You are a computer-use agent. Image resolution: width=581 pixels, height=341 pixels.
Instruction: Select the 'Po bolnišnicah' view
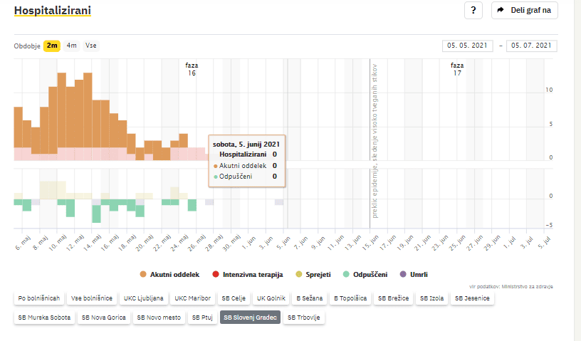click(x=39, y=298)
